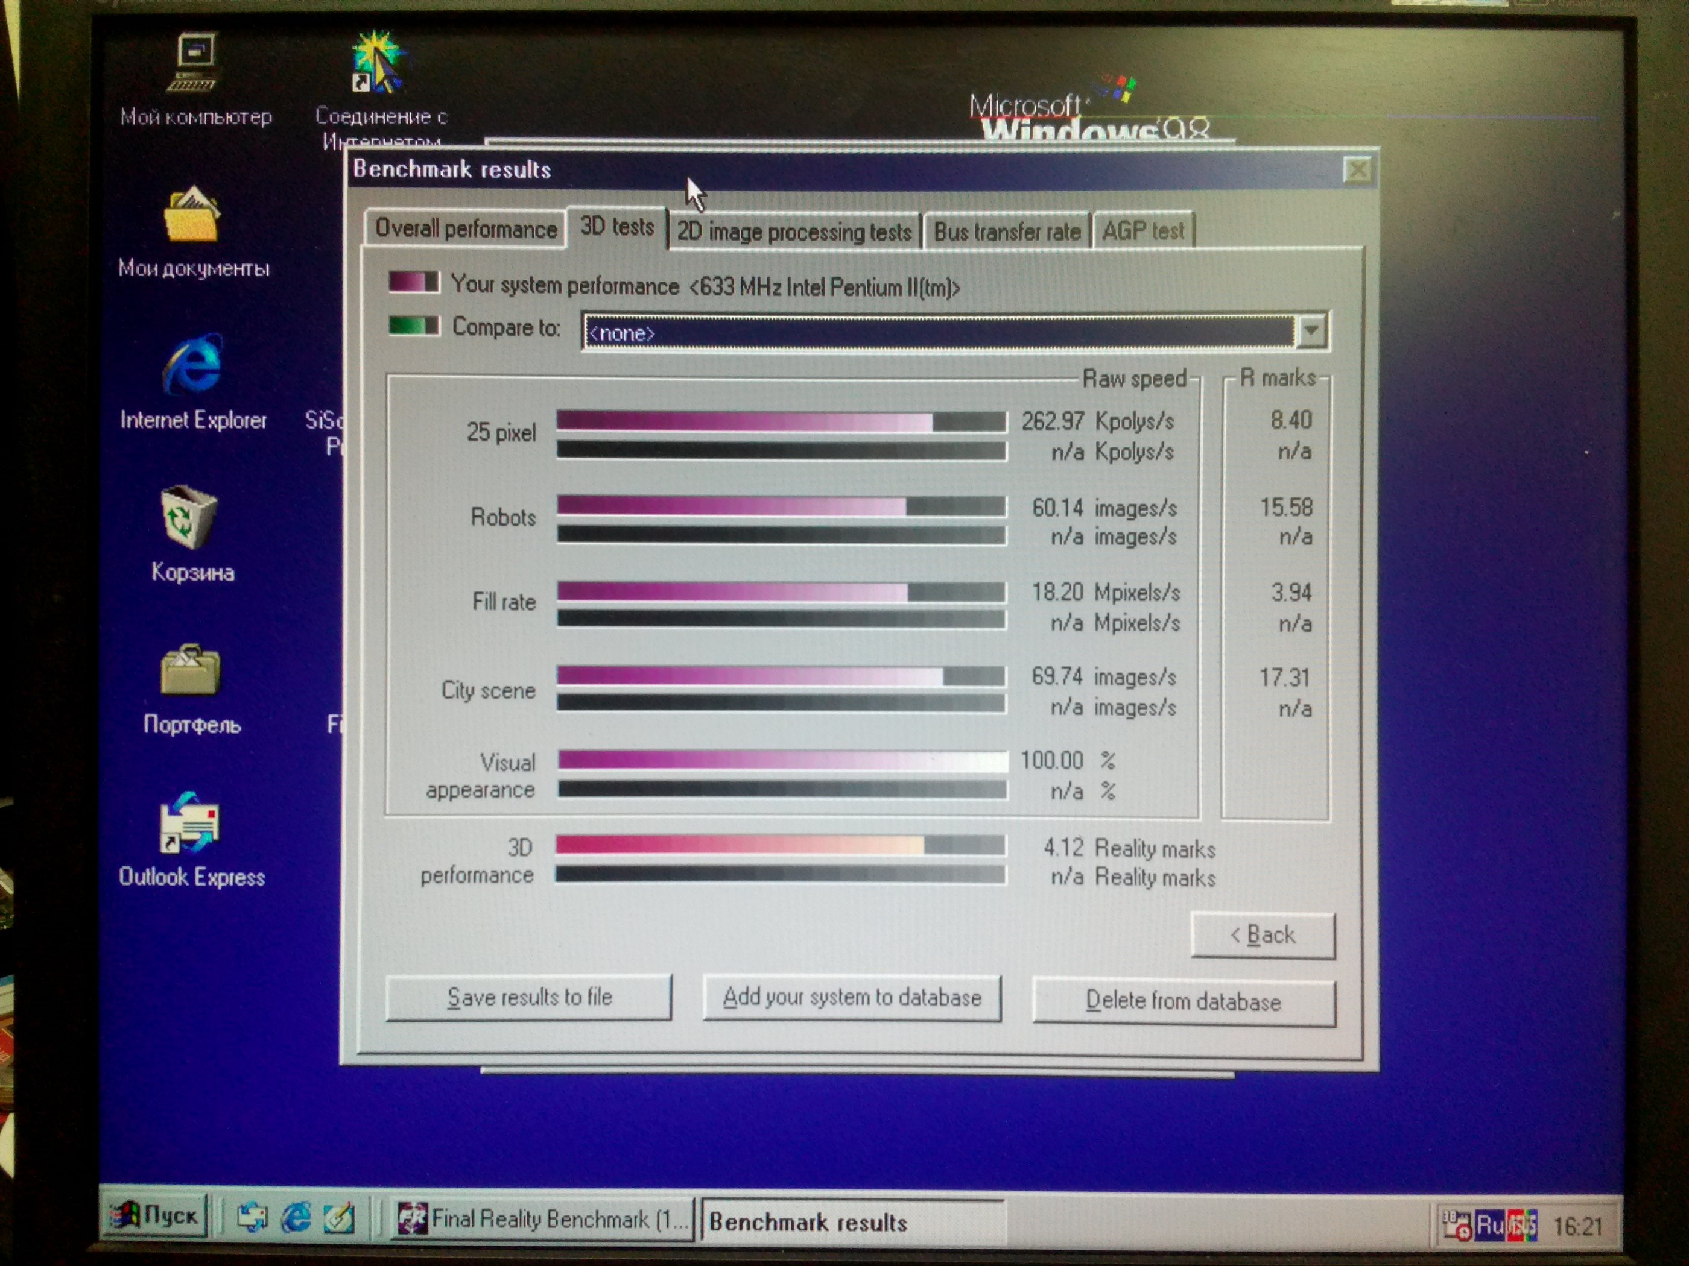This screenshot has width=1689, height=1266.
Task: Click the Add your system to database button
Action: (x=851, y=997)
